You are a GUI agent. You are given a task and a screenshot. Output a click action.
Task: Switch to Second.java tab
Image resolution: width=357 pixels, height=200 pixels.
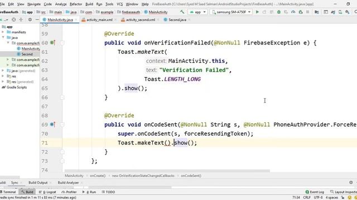(x=177, y=20)
